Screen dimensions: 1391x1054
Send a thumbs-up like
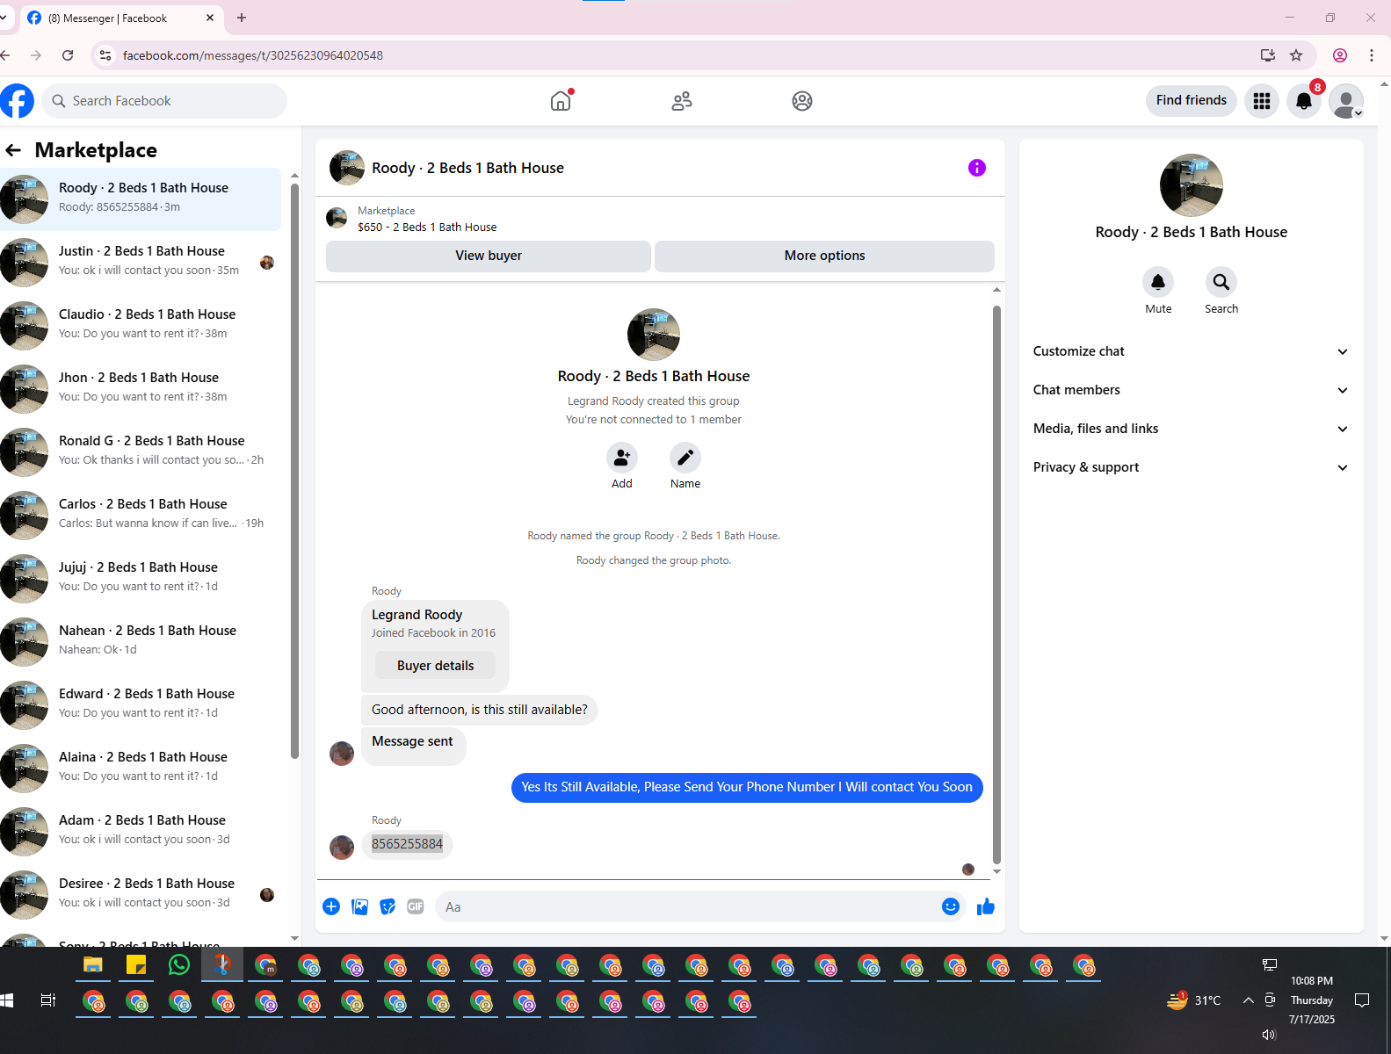[x=986, y=906]
